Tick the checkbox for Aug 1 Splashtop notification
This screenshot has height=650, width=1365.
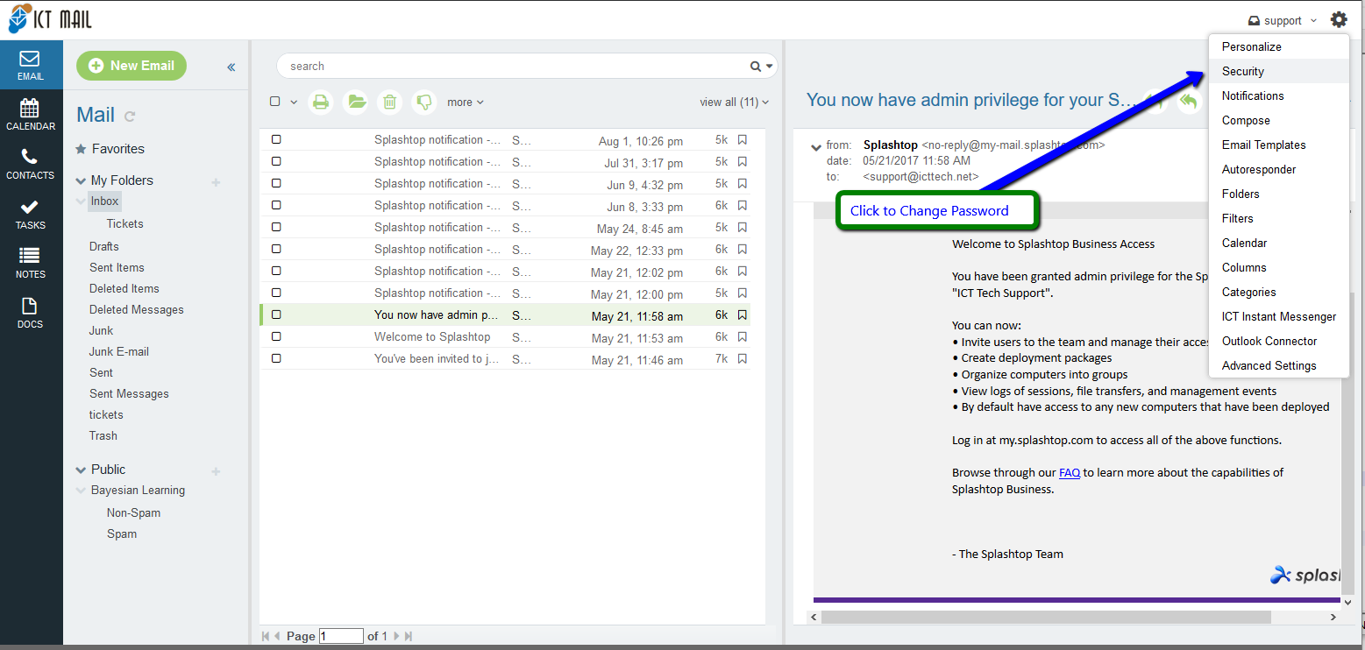coord(276,139)
